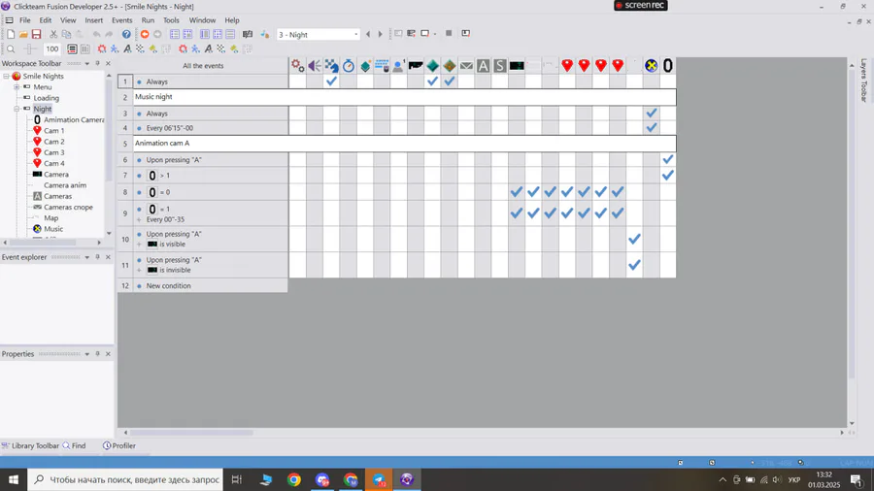Toggle the last checkmark in row 9

(618, 213)
